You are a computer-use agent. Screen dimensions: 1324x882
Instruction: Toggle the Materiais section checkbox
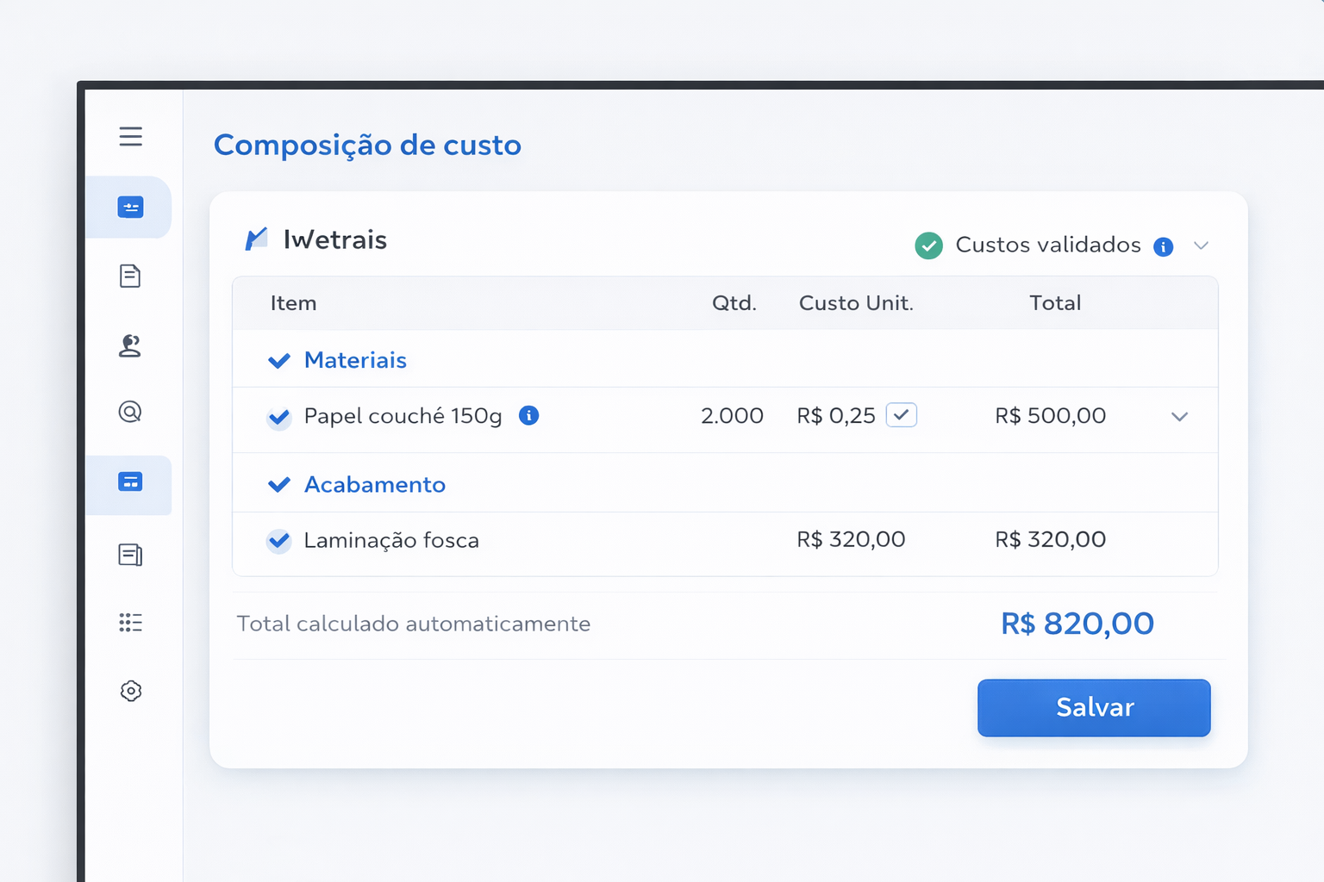pos(278,360)
